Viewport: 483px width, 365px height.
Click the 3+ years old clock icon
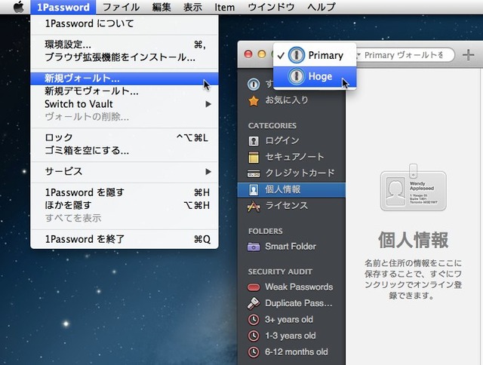coord(254,320)
